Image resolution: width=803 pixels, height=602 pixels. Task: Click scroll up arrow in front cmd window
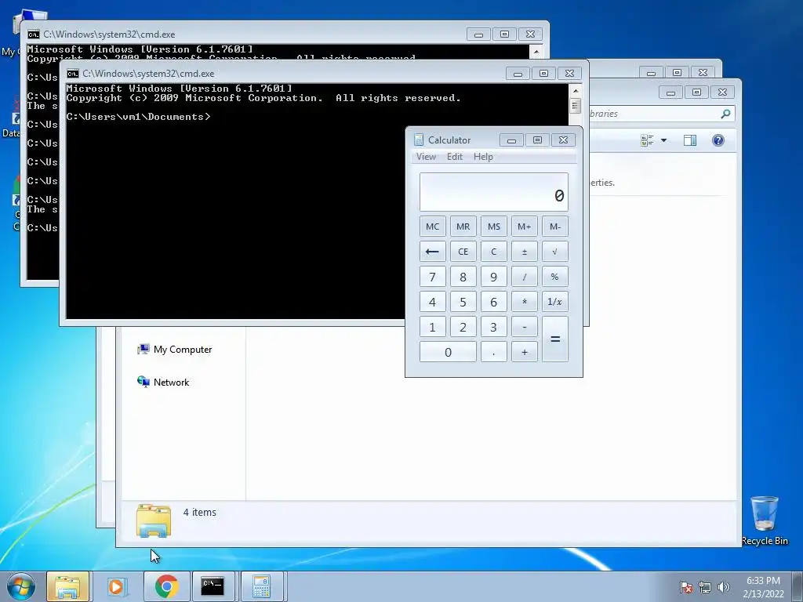(x=575, y=91)
